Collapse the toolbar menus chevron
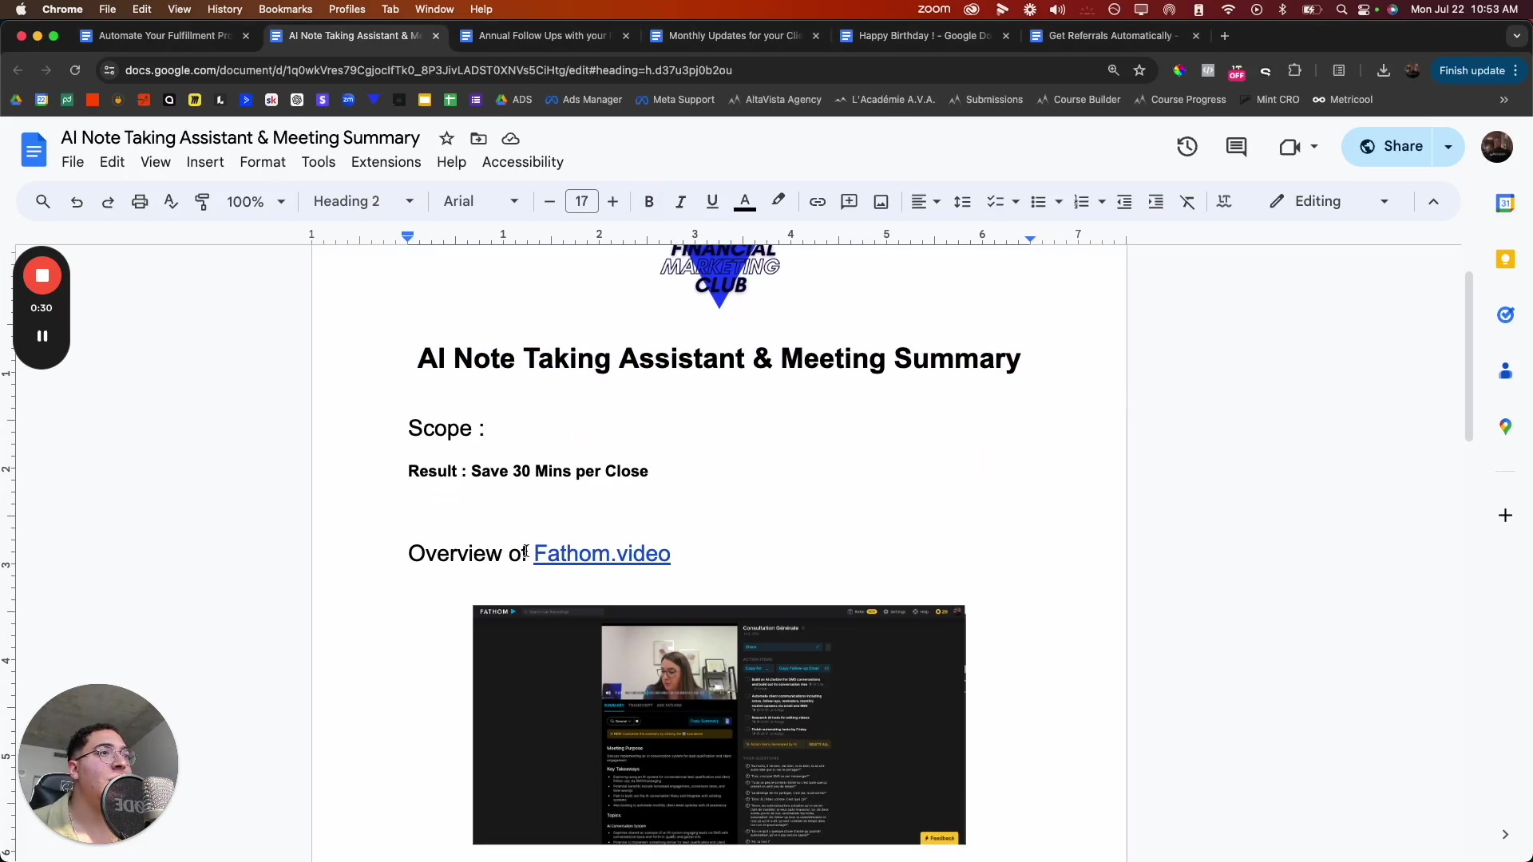 [1433, 202]
